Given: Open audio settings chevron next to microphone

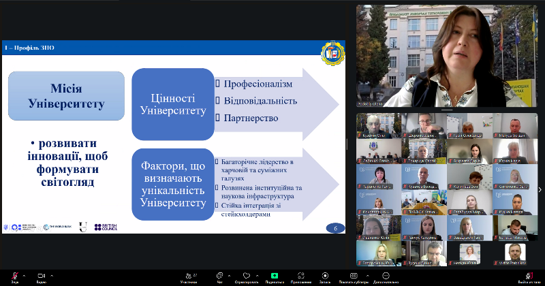Looking at the screenshot, I should [x=24, y=276].
